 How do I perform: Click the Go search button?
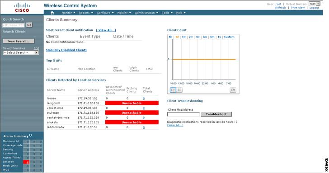tap(29, 25)
